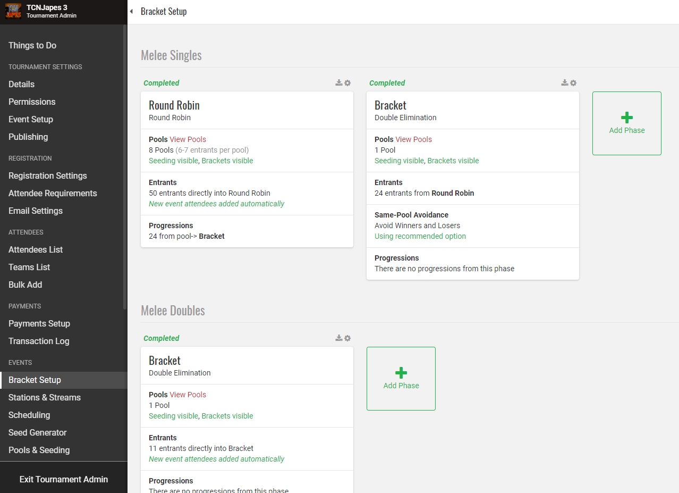Open Seed Generator

[x=38, y=432]
